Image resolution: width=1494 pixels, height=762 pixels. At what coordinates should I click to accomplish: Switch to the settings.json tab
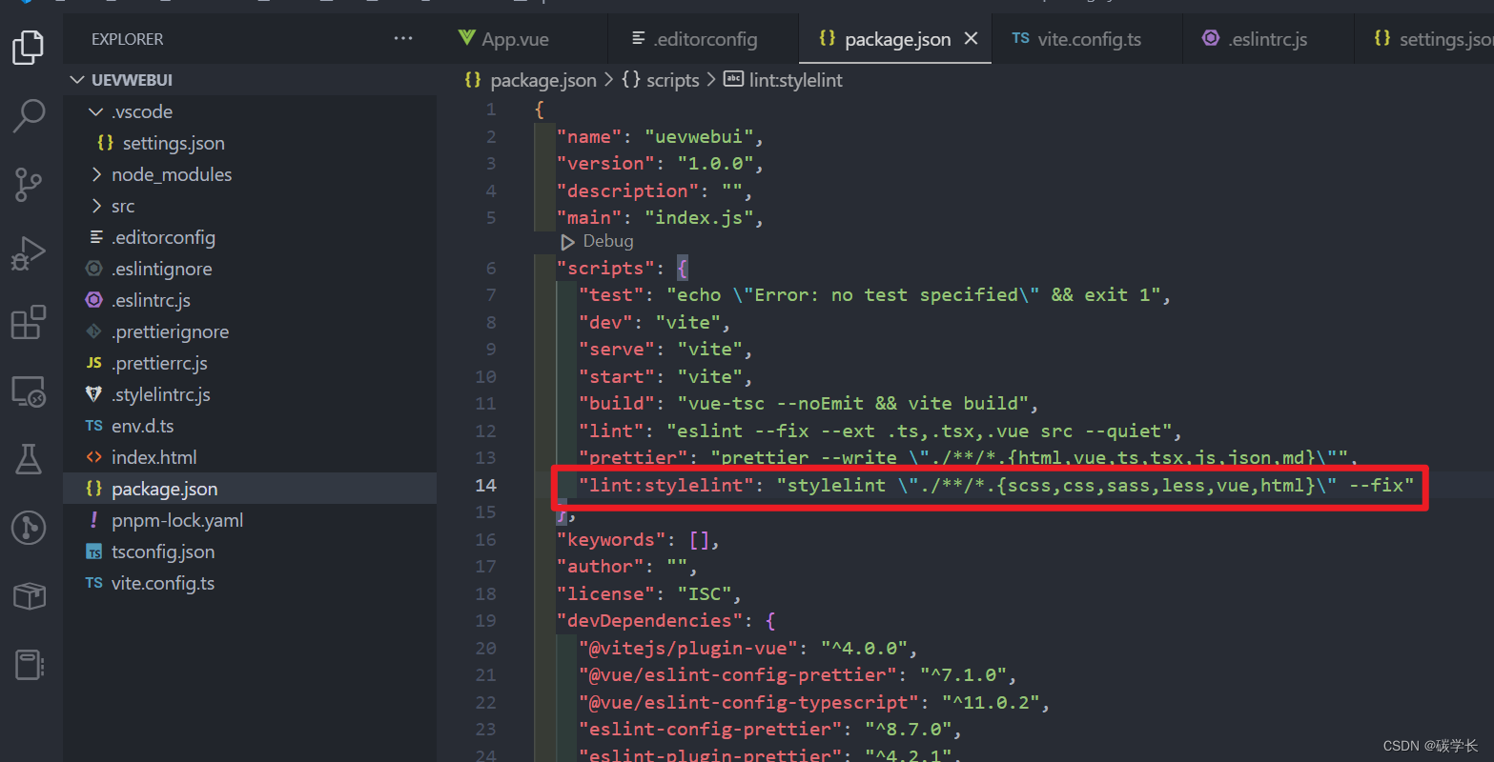1434,39
